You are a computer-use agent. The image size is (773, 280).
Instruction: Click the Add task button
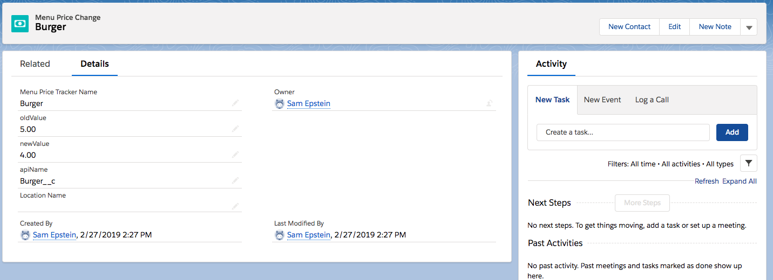[x=732, y=132]
